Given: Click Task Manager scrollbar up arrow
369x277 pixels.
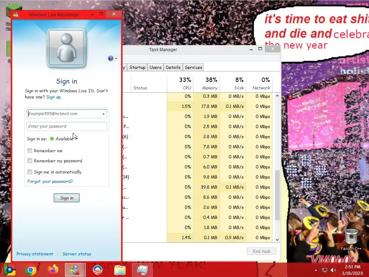Looking at the screenshot, I should tap(277, 96).
